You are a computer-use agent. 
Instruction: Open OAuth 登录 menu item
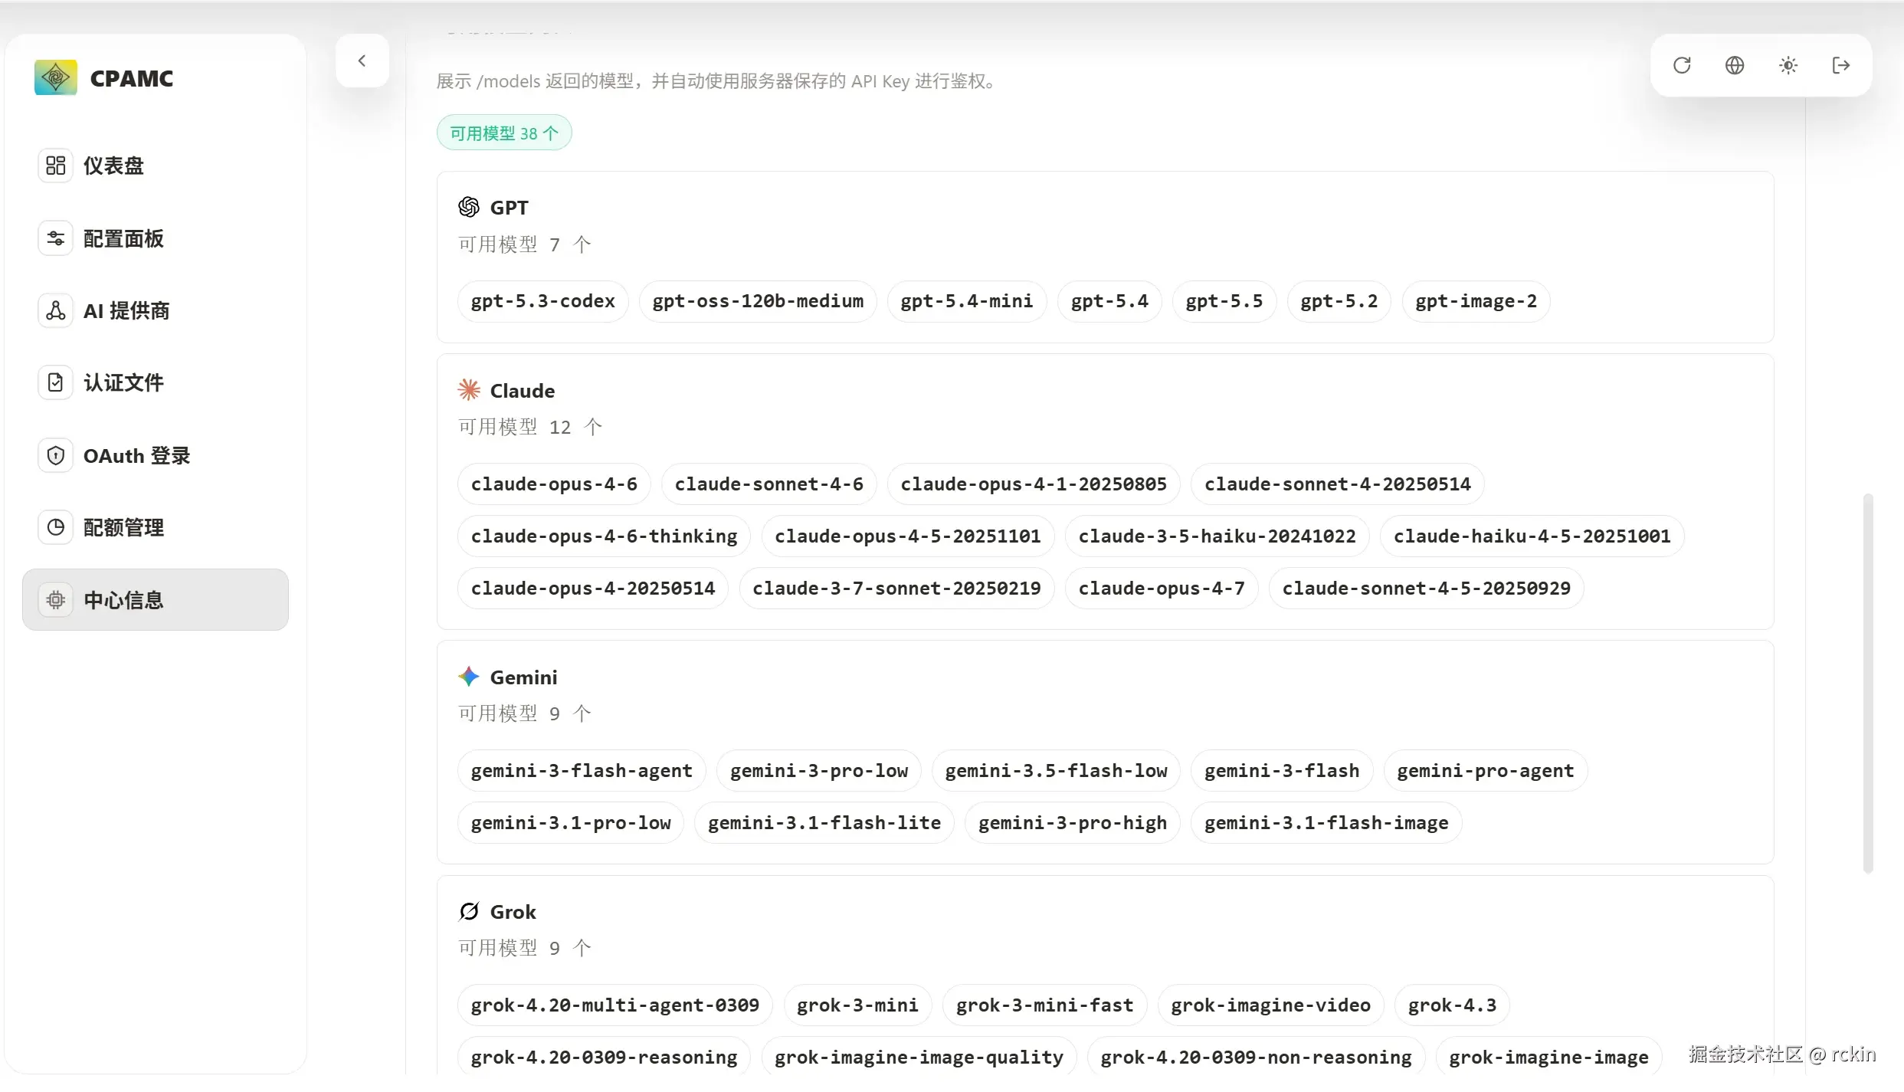click(156, 455)
